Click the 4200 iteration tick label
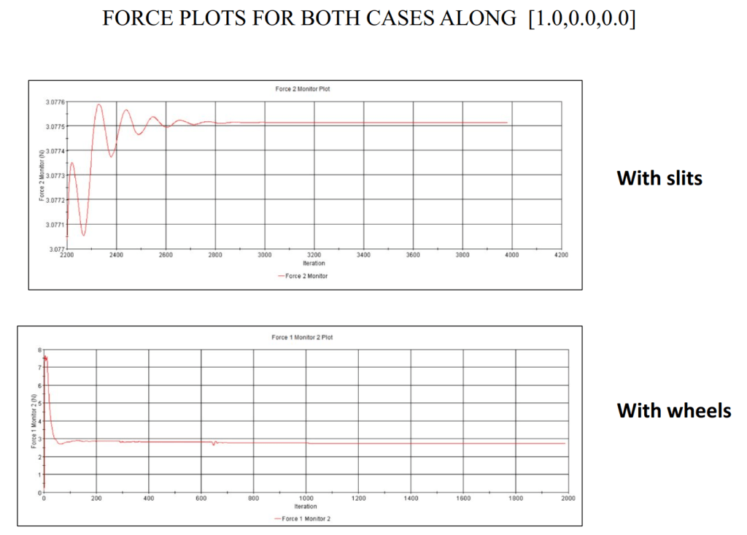This screenshot has width=747, height=535. point(562,256)
